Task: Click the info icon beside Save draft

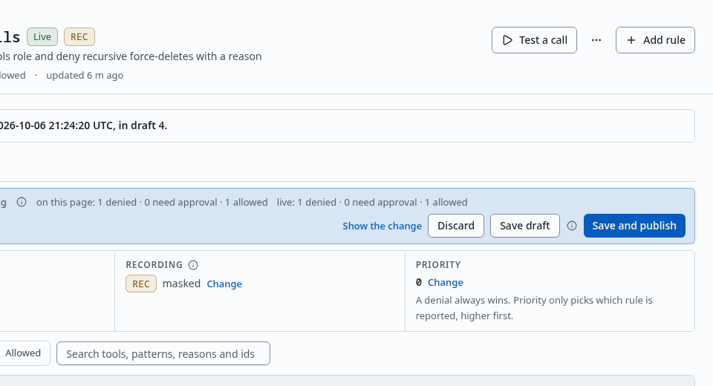Action: click(572, 226)
